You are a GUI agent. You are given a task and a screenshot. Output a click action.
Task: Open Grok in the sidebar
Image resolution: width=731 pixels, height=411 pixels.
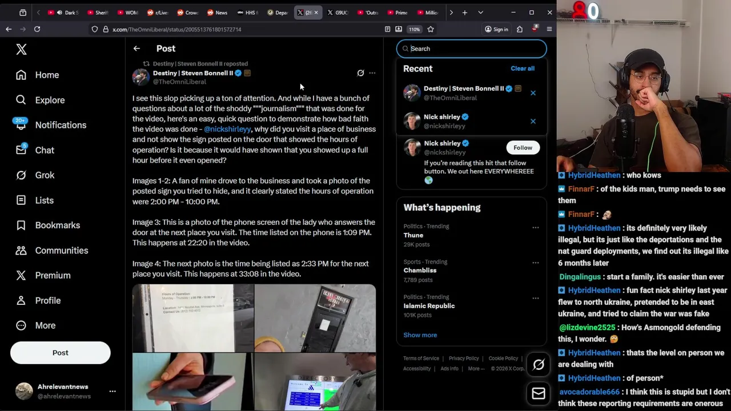coord(35,175)
